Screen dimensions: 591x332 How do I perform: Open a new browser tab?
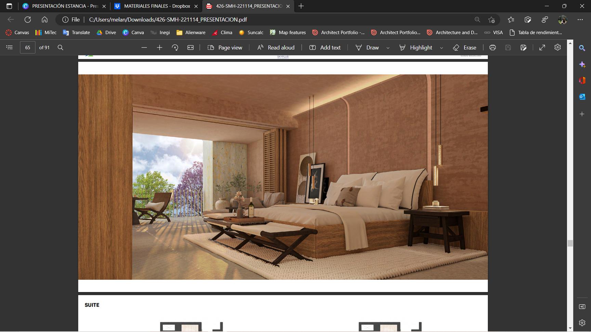point(301,6)
